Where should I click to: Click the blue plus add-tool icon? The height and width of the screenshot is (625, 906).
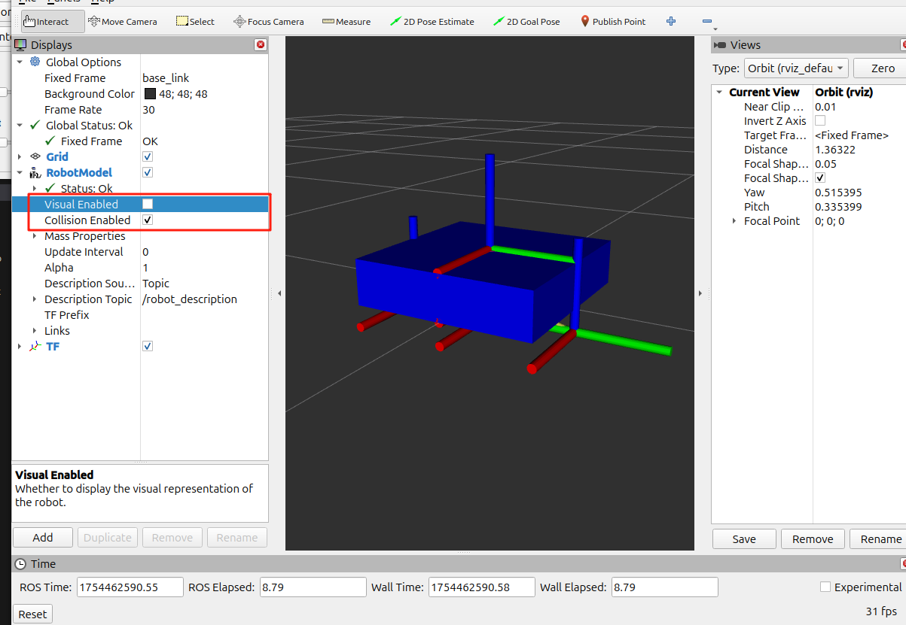coord(671,22)
